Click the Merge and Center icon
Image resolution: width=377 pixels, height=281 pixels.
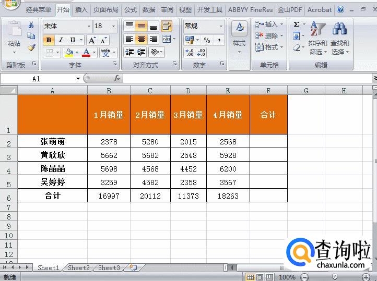pyautogui.click(x=167, y=39)
